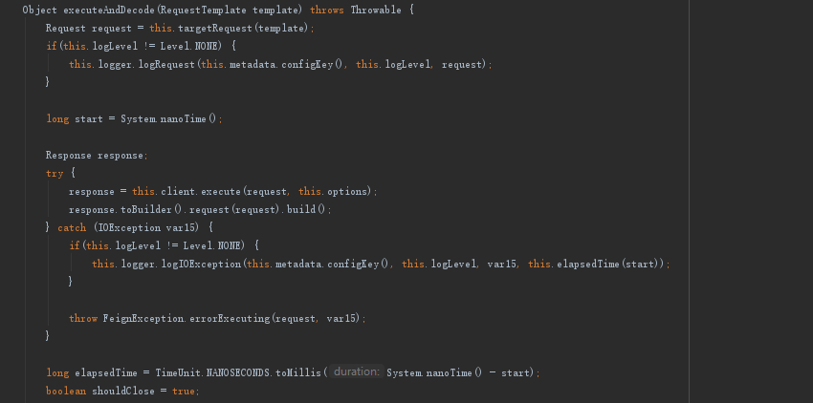Click the shouldClose variable name
Screen dimensions: 813x403
coord(129,392)
